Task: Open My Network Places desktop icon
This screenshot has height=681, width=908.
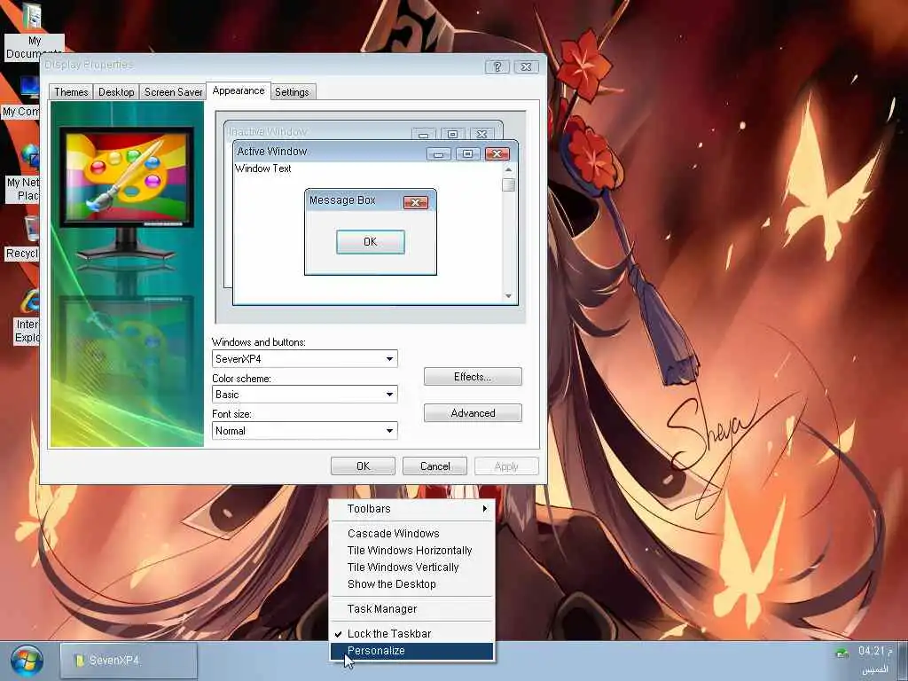Action: pos(24,174)
